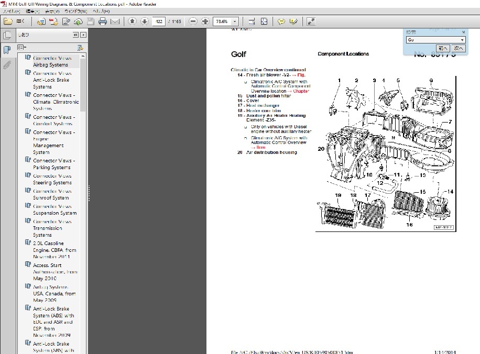Viewport: 480px width, 354px height.
Task: Click the '20 - Air distribution housing' entry
Action: pyautogui.click(x=267, y=152)
